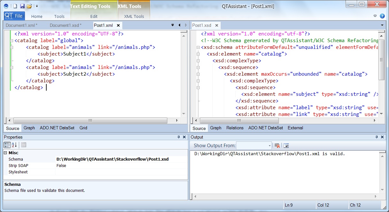Collapse xsd:element name="catalog" outline node
Viewport: 389px width, 212px height.
(x=198, y=54)
